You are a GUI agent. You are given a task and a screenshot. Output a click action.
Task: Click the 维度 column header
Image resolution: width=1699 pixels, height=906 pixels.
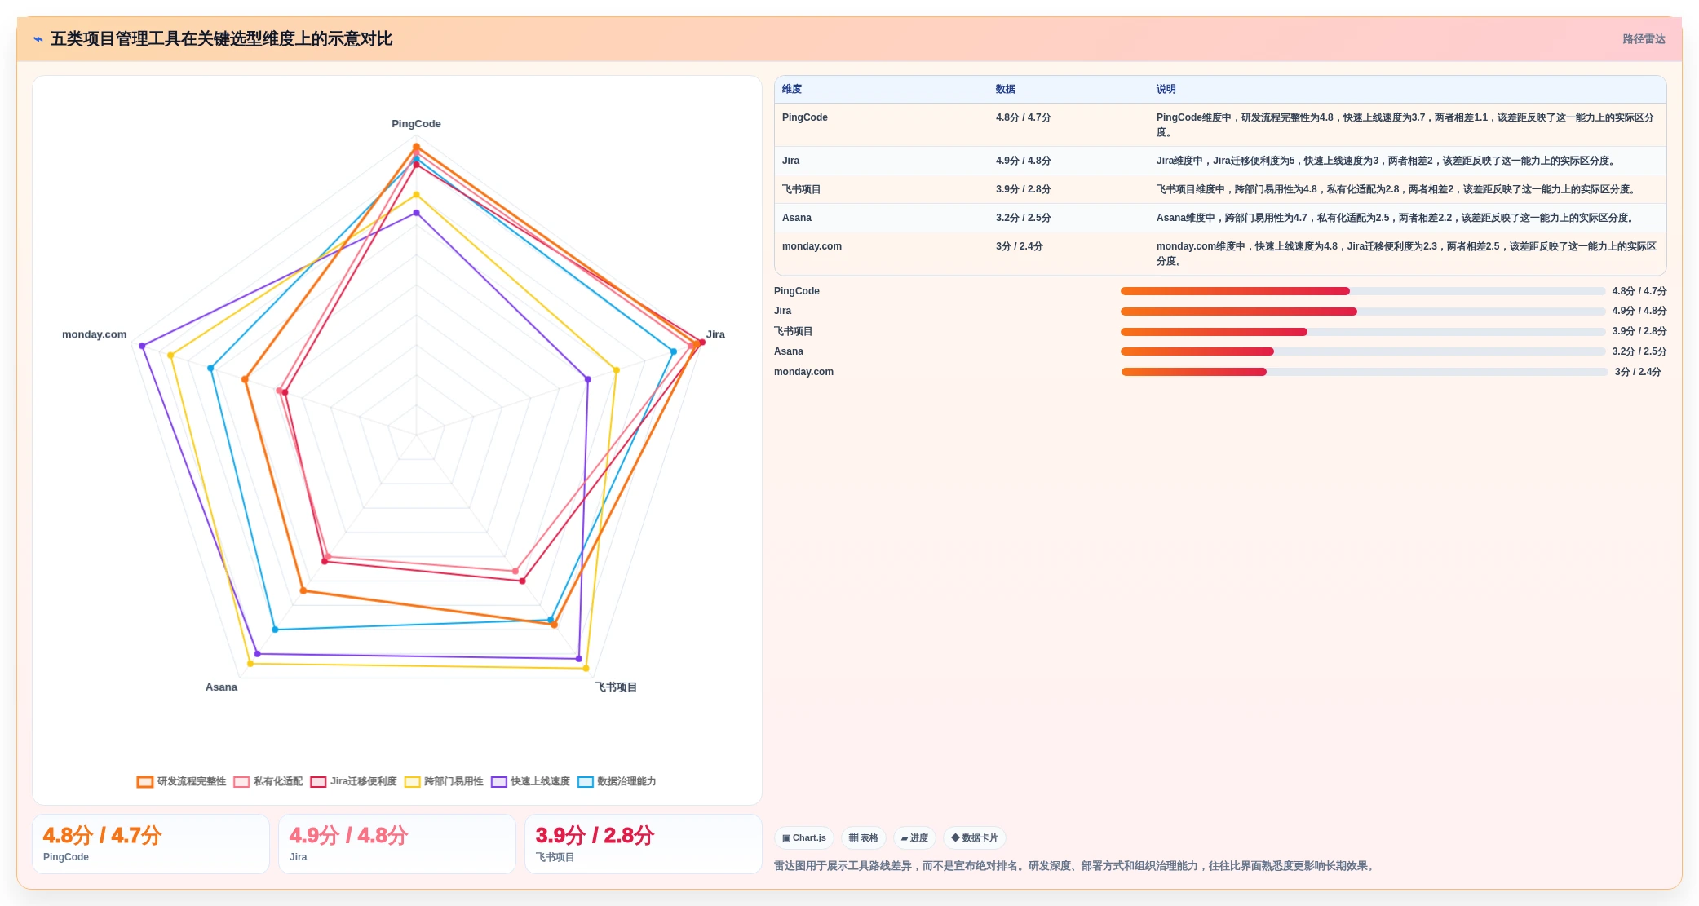(x=792, y=89)
